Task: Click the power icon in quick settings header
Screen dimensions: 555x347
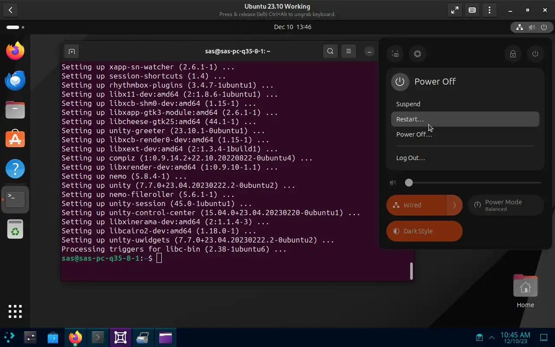Action: click(535, 54)
